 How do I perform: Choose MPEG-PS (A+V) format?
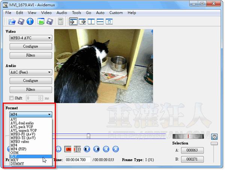(x=31, y=134)
